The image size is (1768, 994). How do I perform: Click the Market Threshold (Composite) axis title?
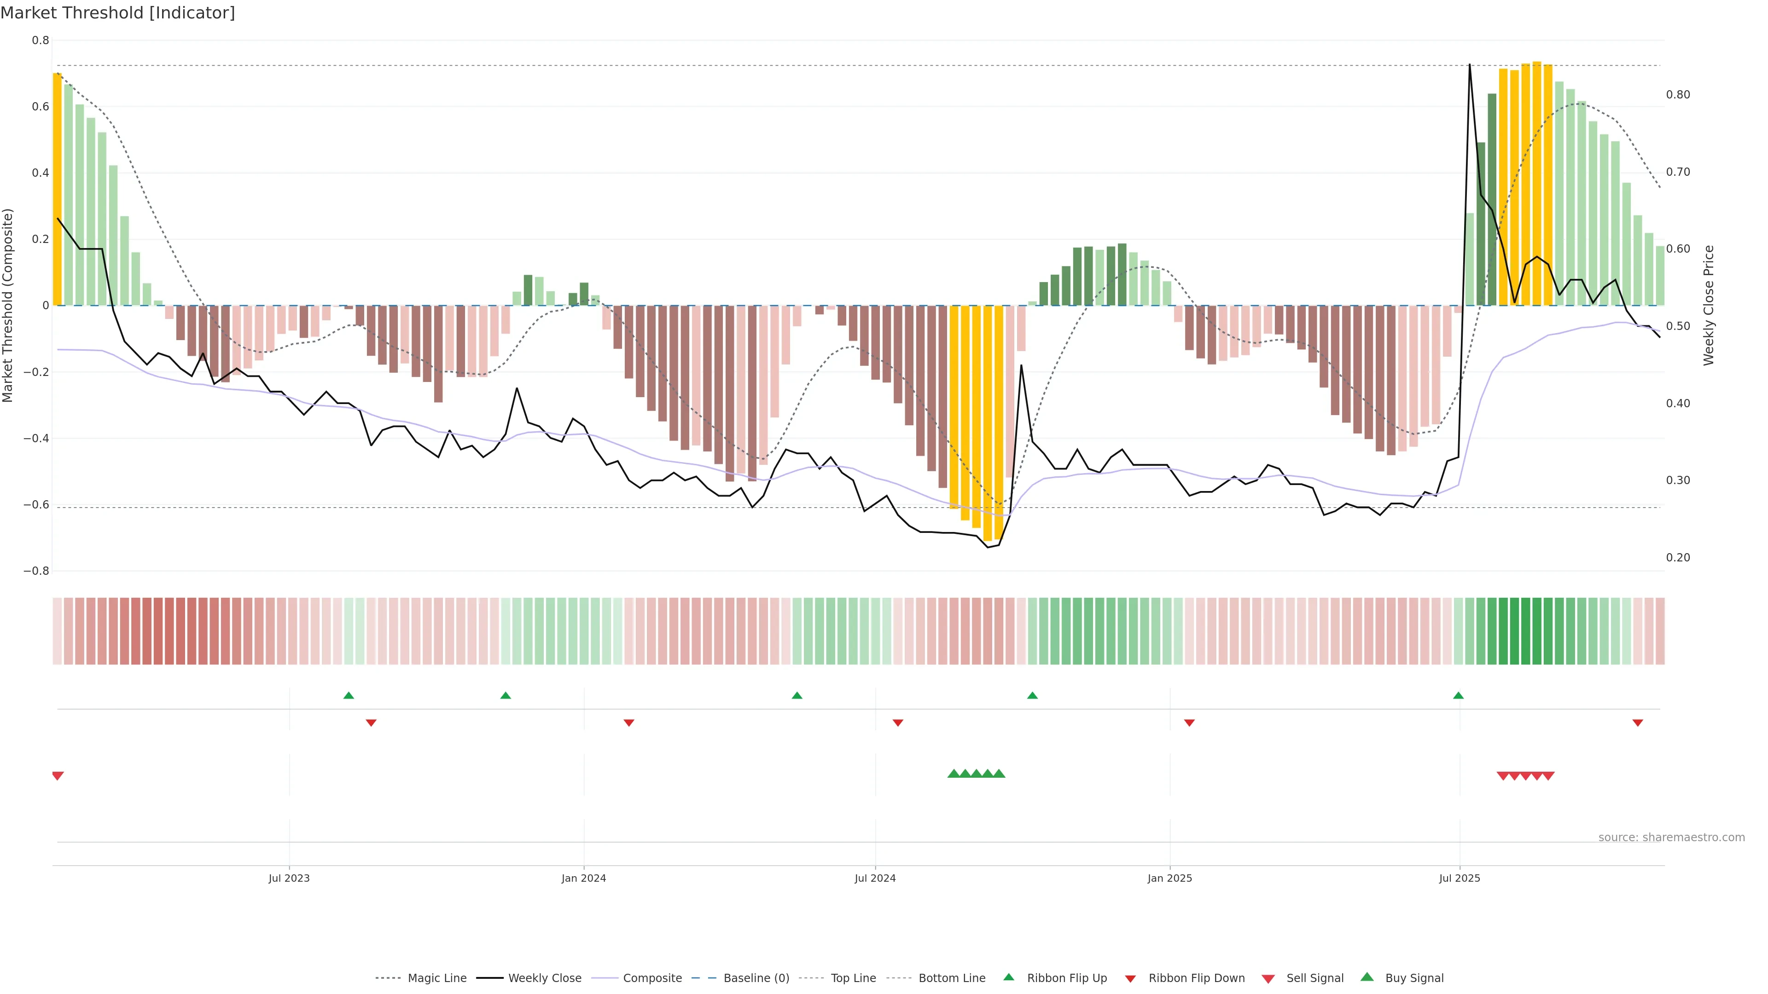click(7, 305)
